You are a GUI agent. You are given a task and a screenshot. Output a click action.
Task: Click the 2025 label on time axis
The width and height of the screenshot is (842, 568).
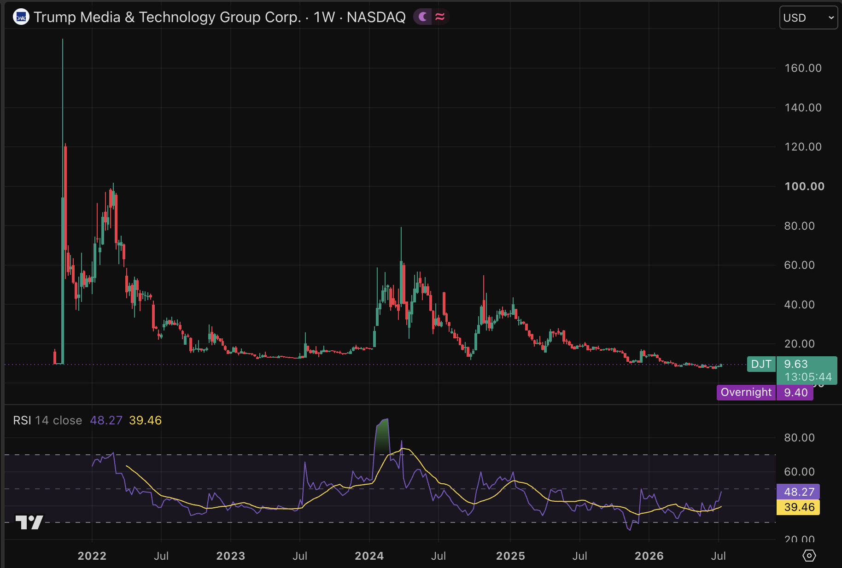pos(511,556)
